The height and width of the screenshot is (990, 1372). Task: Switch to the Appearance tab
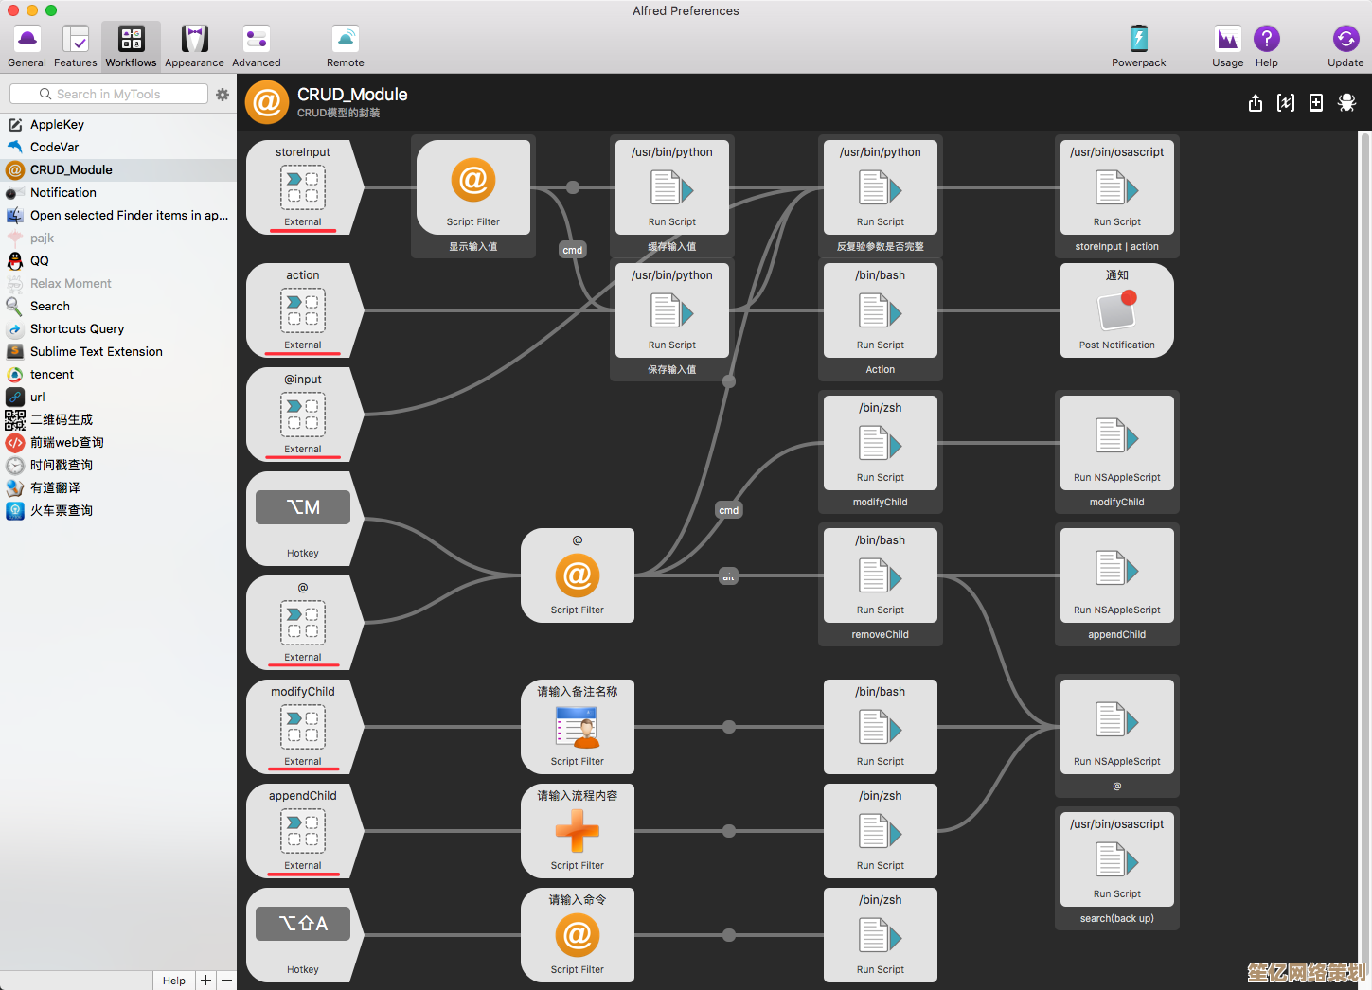[x=194, y=46]
